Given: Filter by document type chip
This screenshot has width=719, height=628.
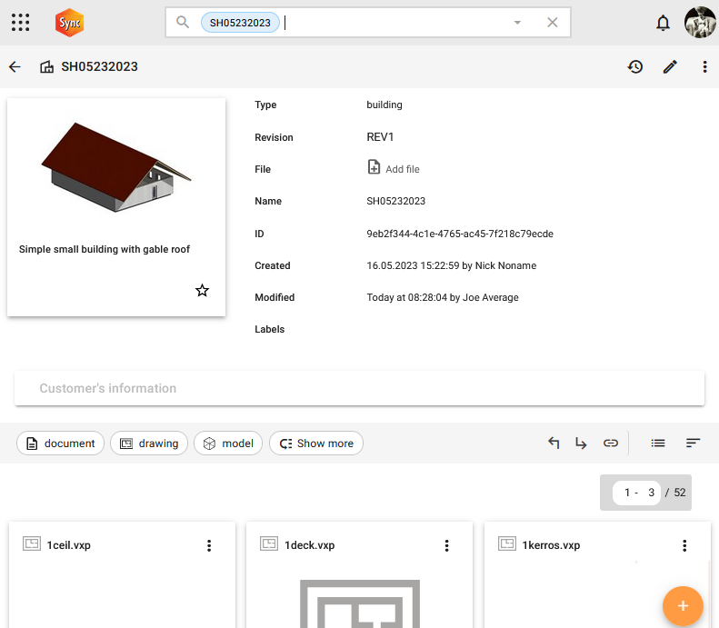Looking at the screenshot, I should [60, 444].
